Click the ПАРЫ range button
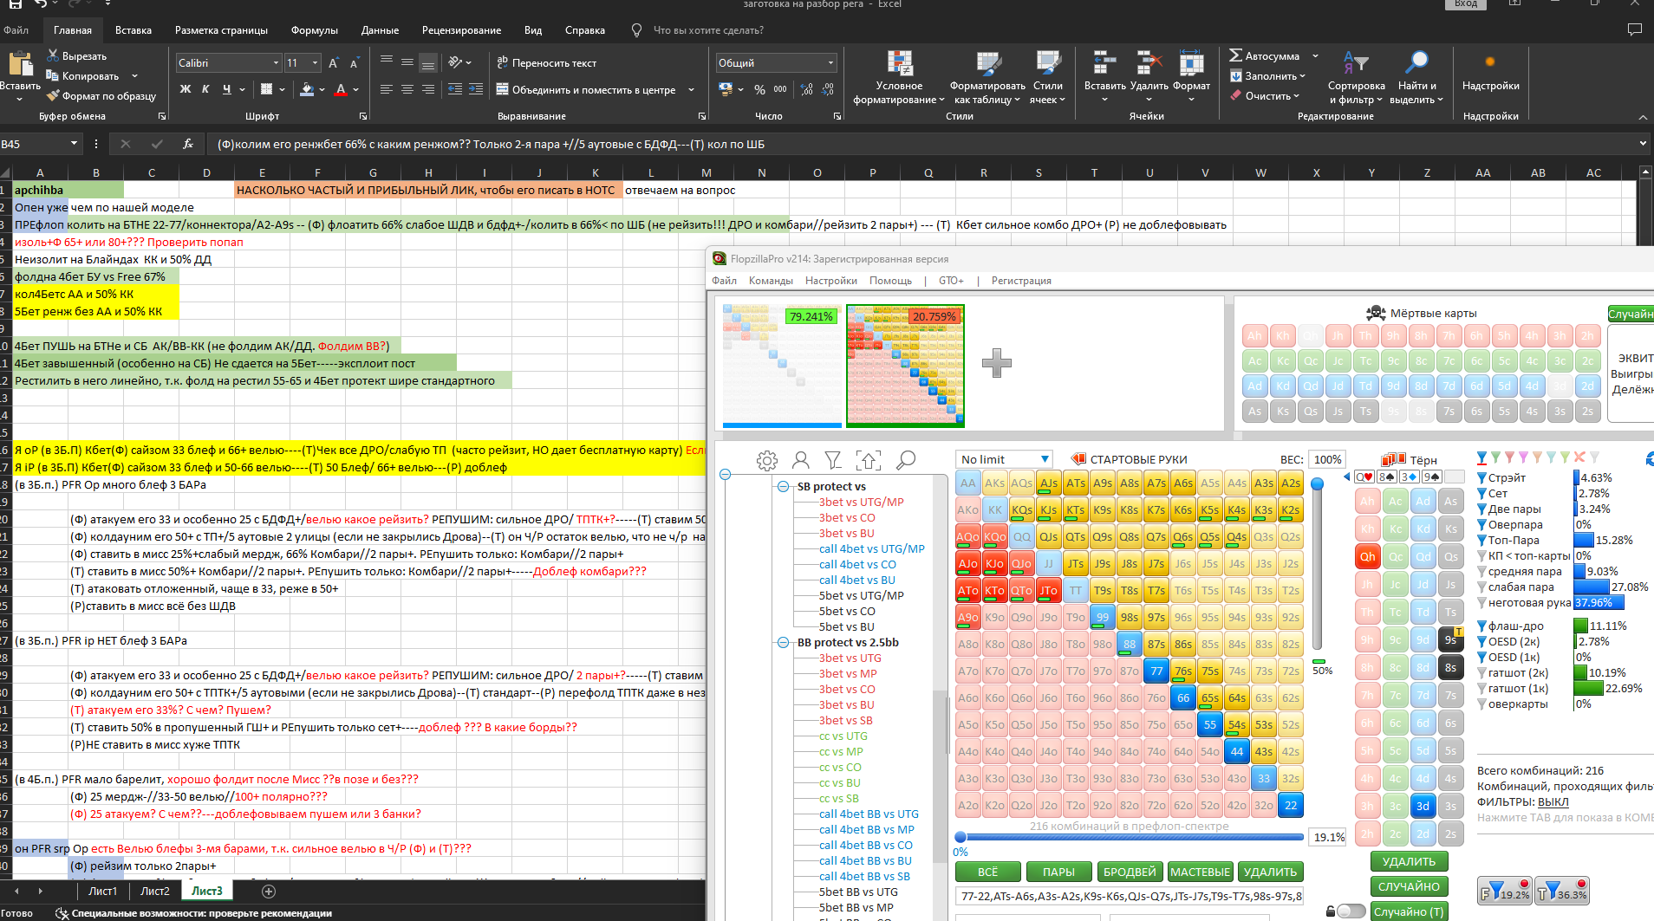 pos(1058,872)
